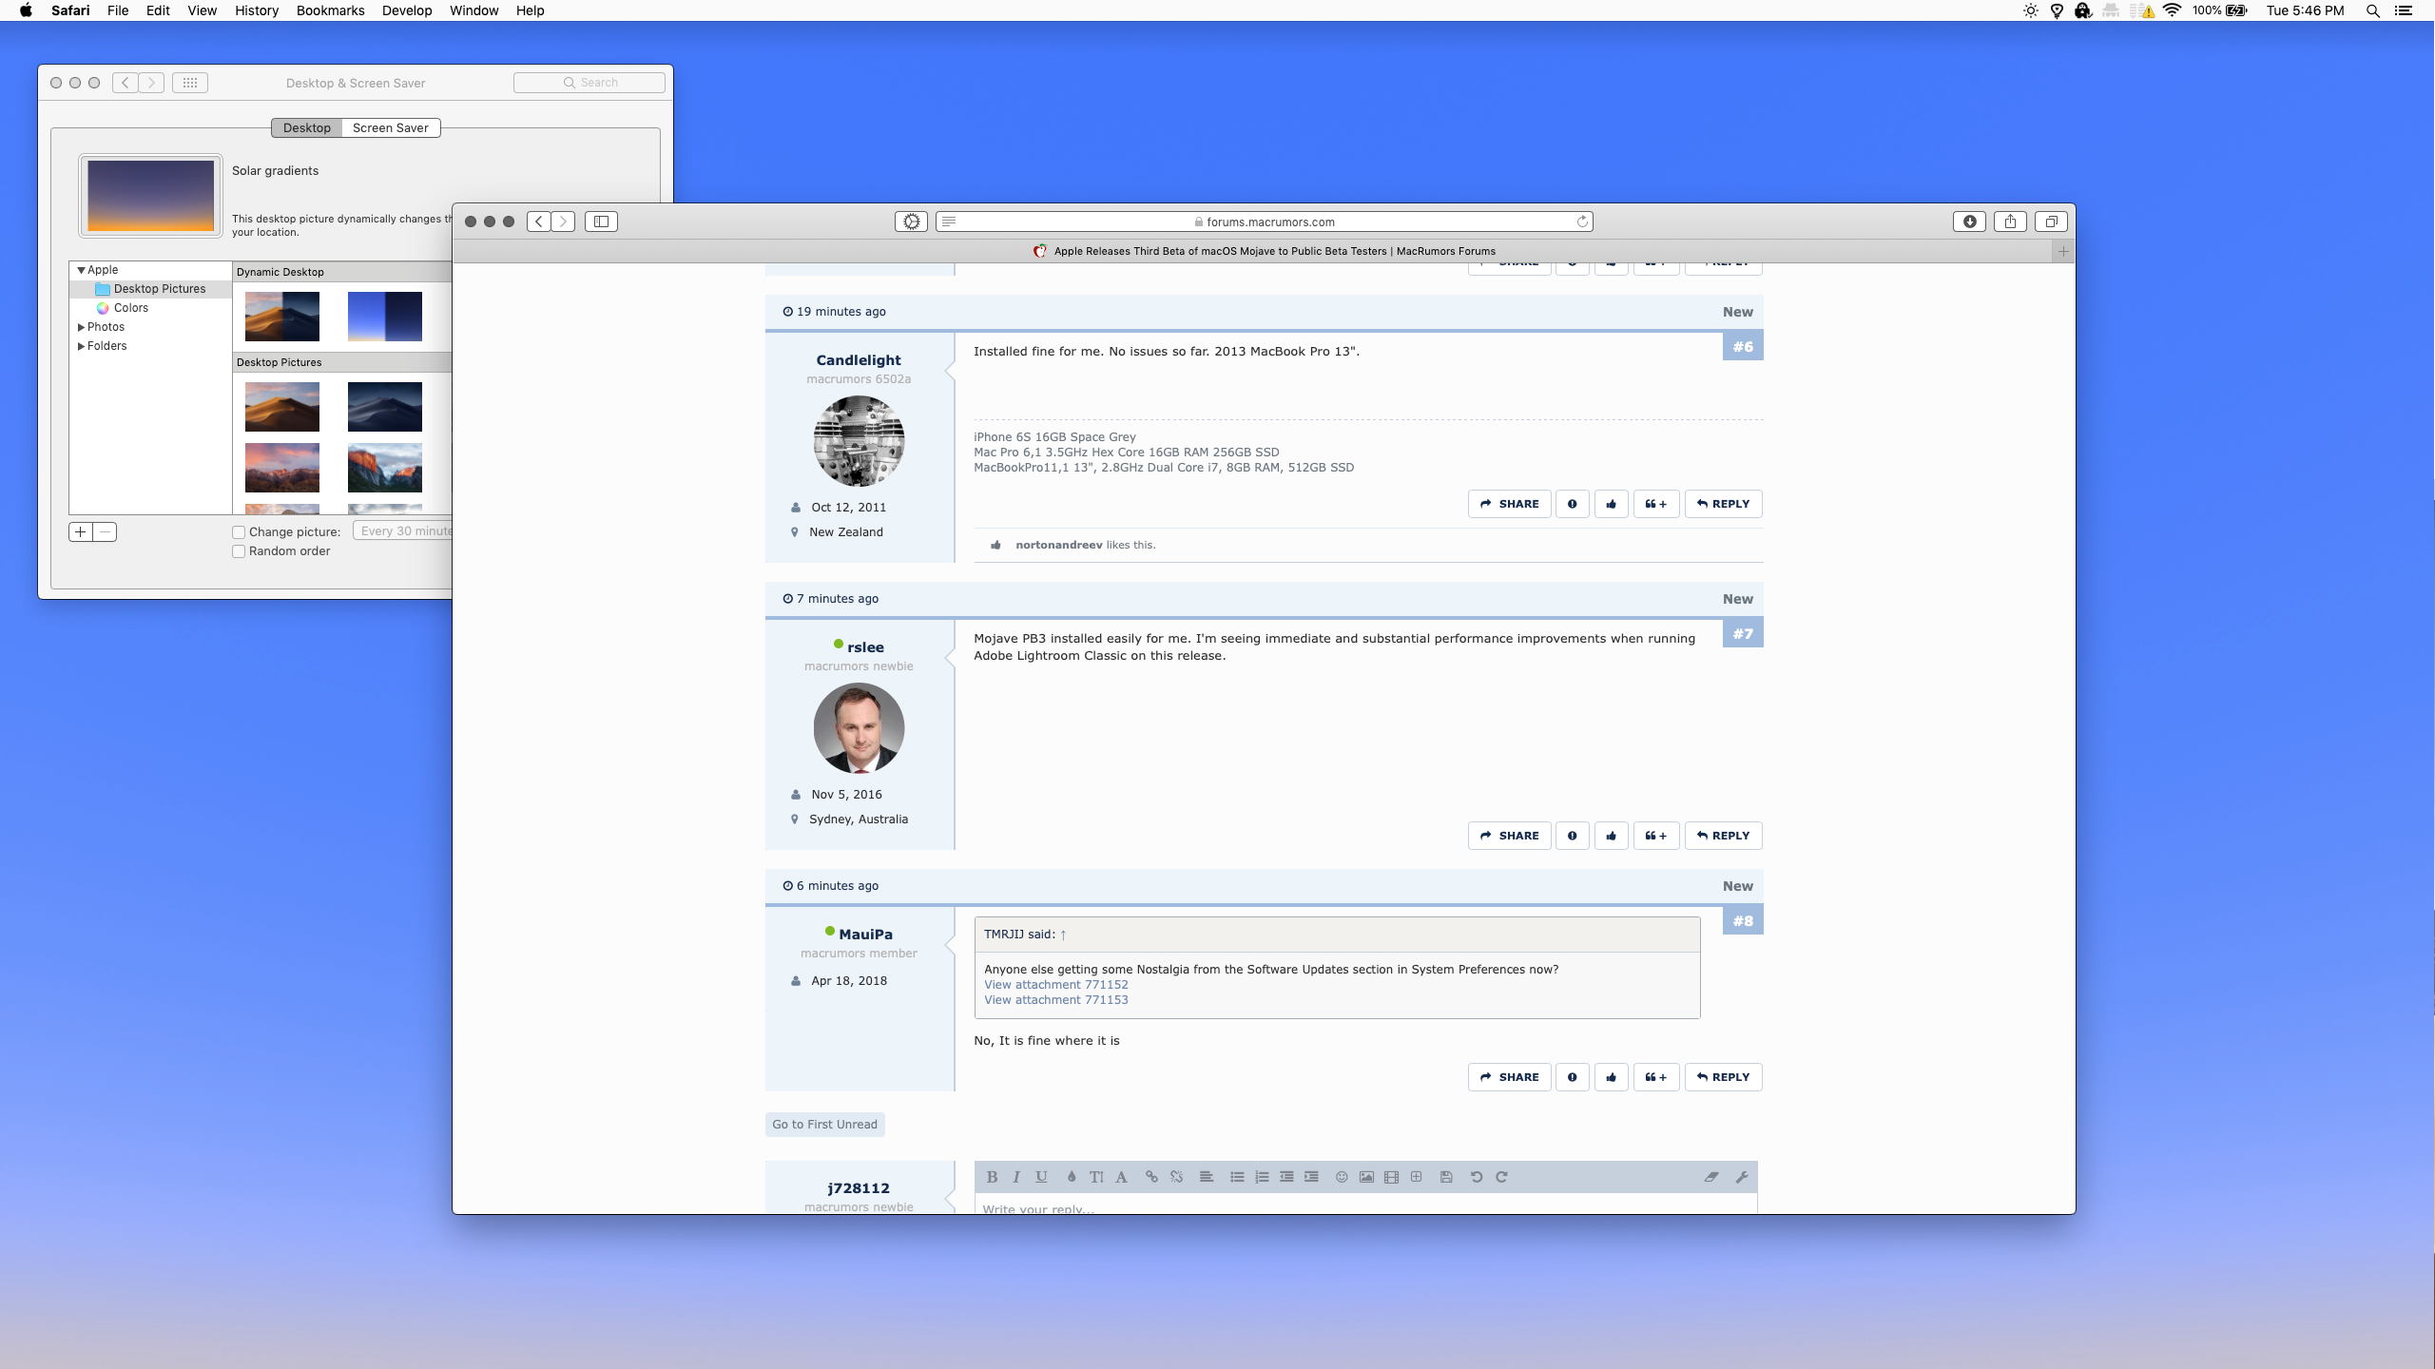Open Candlelight's user profile name

coord(859,360)
